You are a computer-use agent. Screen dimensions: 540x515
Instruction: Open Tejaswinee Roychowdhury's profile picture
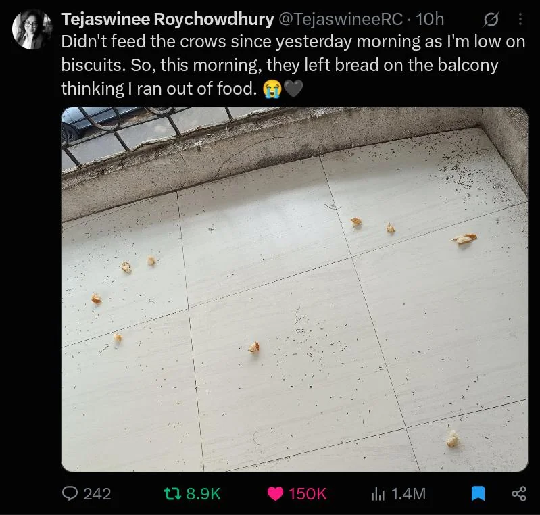tap(32, 29)
